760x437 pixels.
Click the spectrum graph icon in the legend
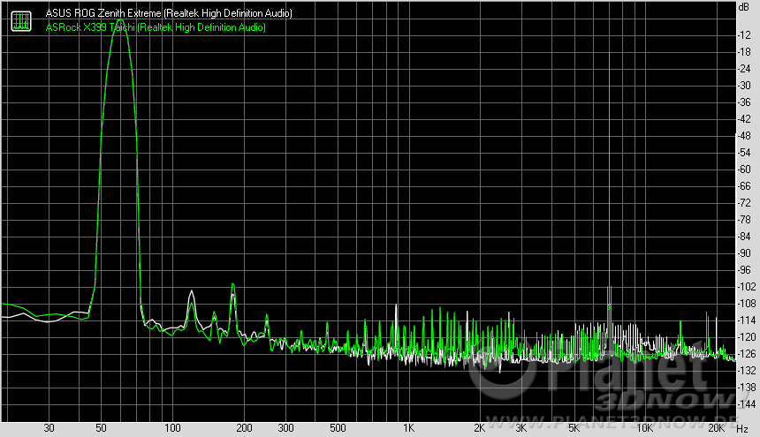tap(21, 21)
